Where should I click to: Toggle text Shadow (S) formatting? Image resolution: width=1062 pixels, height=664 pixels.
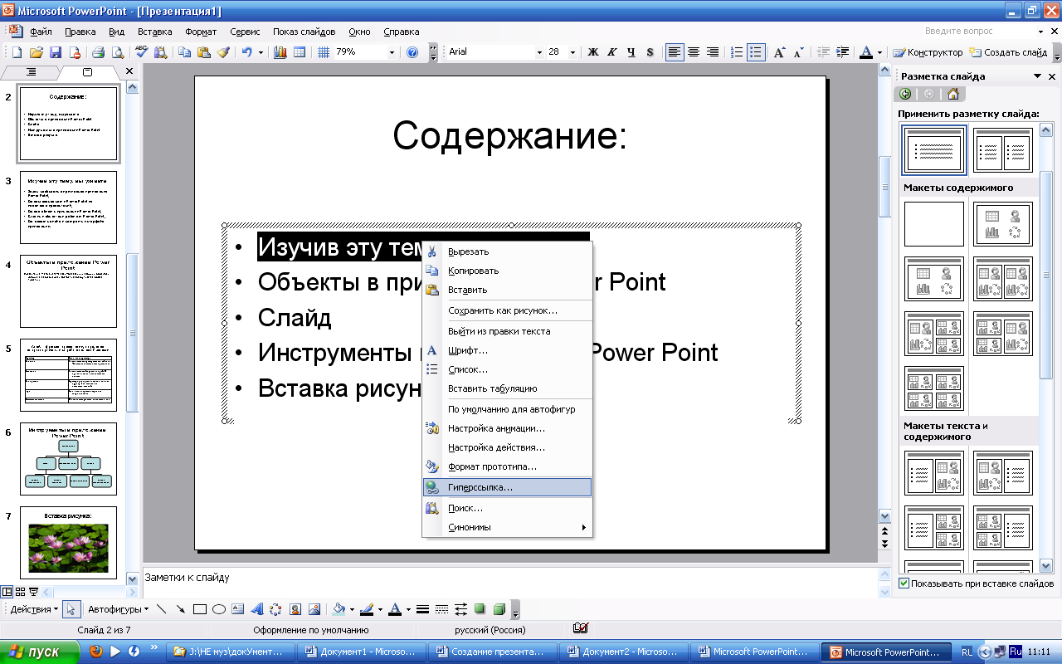(650, 52)
